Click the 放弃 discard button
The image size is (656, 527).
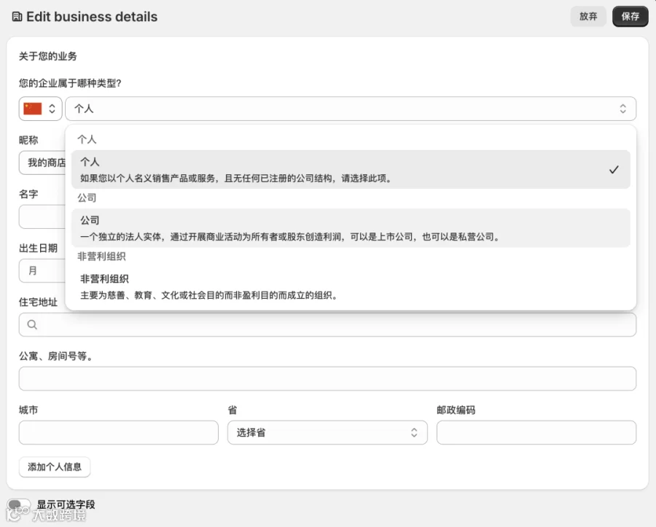click(x=588, y=16)
